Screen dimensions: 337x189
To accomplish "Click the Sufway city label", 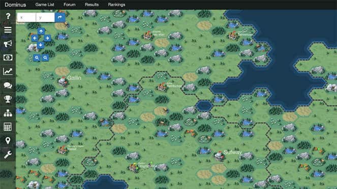I will 233,153.
